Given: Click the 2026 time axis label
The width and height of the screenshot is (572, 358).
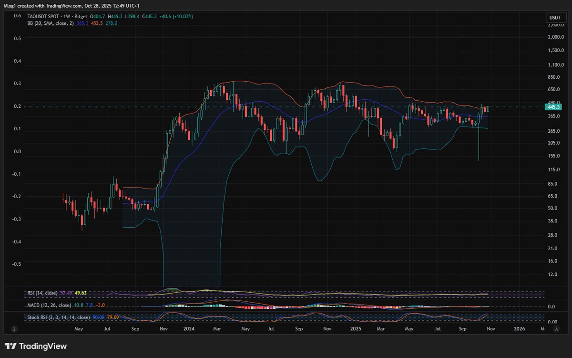Looking at the screenshot, I should coord(519,329).
